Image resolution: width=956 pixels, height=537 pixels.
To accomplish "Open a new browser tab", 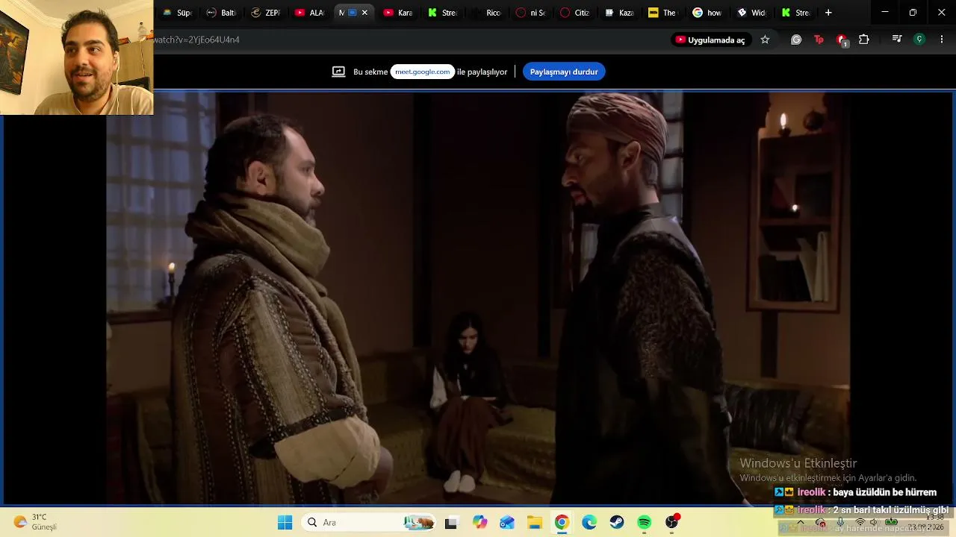I will click(x=828, y=13).
